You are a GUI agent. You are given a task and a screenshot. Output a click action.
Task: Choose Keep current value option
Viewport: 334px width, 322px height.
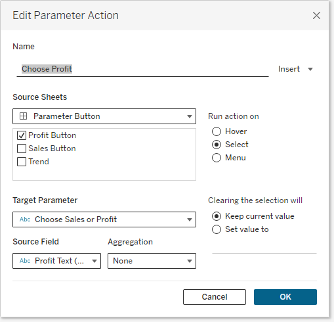(217, 216)
